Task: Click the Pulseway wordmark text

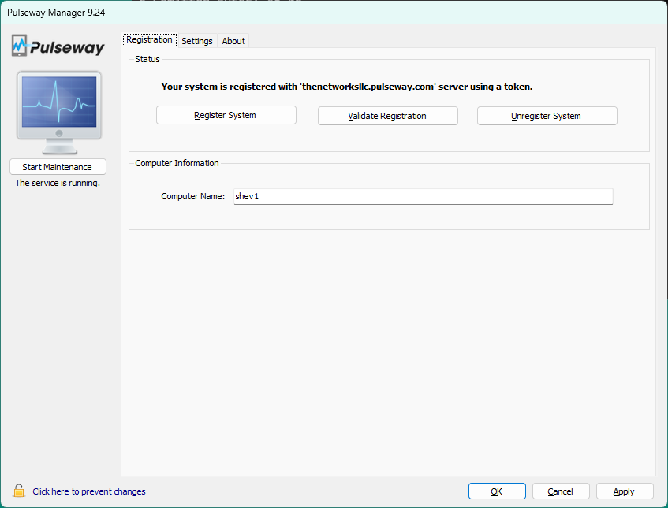Action: coord(68,48)
